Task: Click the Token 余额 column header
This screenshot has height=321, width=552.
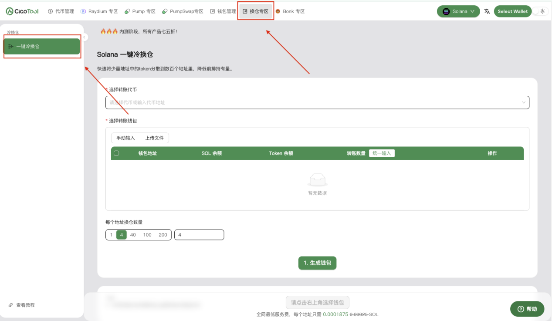Action: (x=281, y=153)
